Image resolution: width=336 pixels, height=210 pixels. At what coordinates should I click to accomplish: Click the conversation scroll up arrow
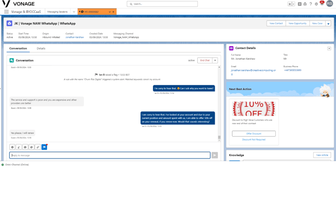219,67
